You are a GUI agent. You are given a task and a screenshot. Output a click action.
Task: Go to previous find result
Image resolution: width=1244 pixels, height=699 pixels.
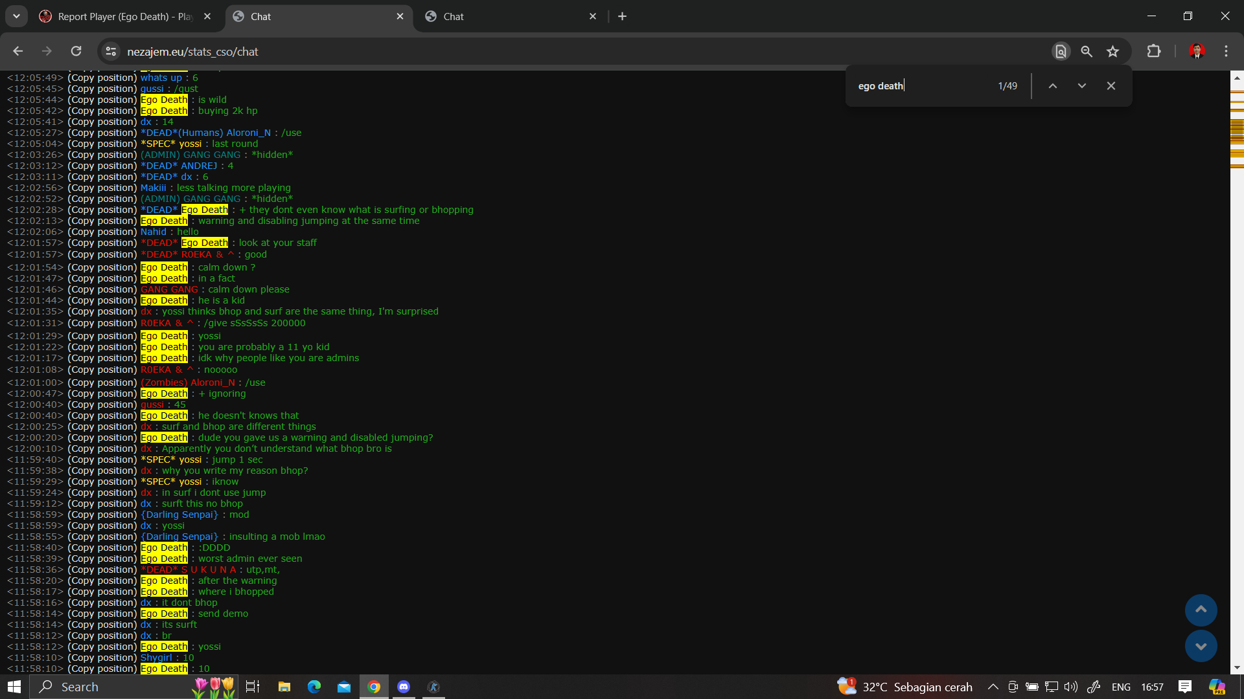1053,86
